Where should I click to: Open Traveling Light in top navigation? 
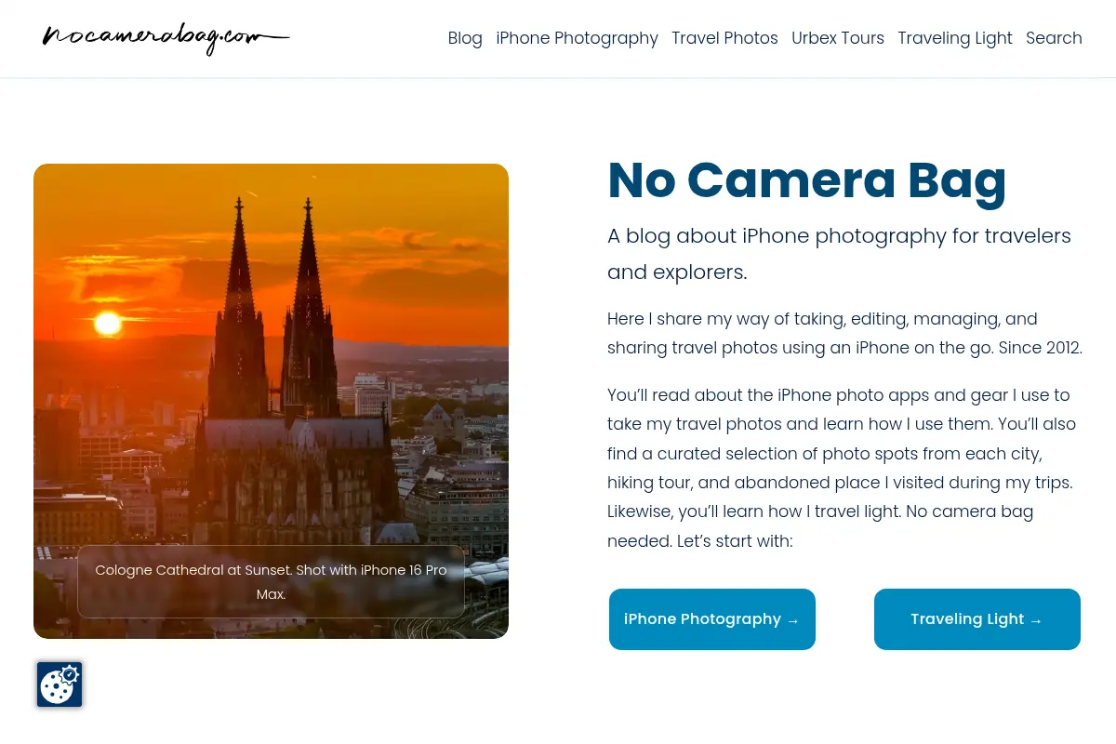955,38
